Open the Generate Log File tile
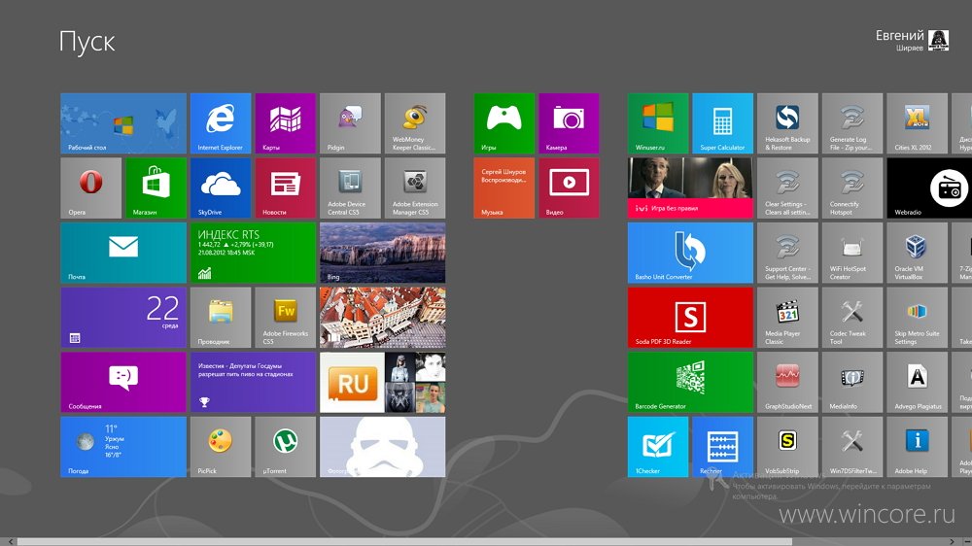 pos(852,123)
